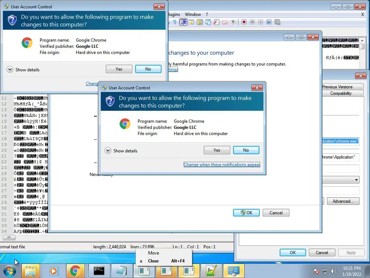Click status bar text length : 2,440,024

(109, 247)
